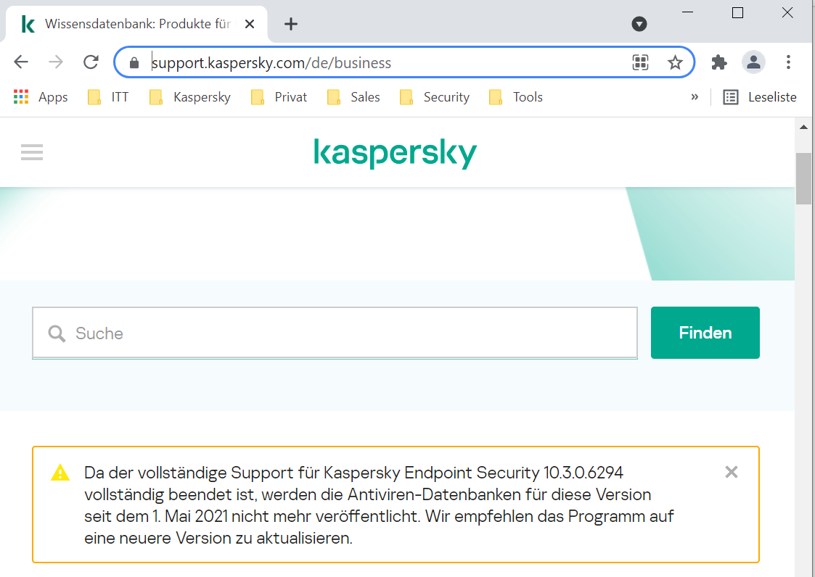This screenshot has width=815, height=577.
Task: Bookmark this page with star icon
Action: pos(675,62)
